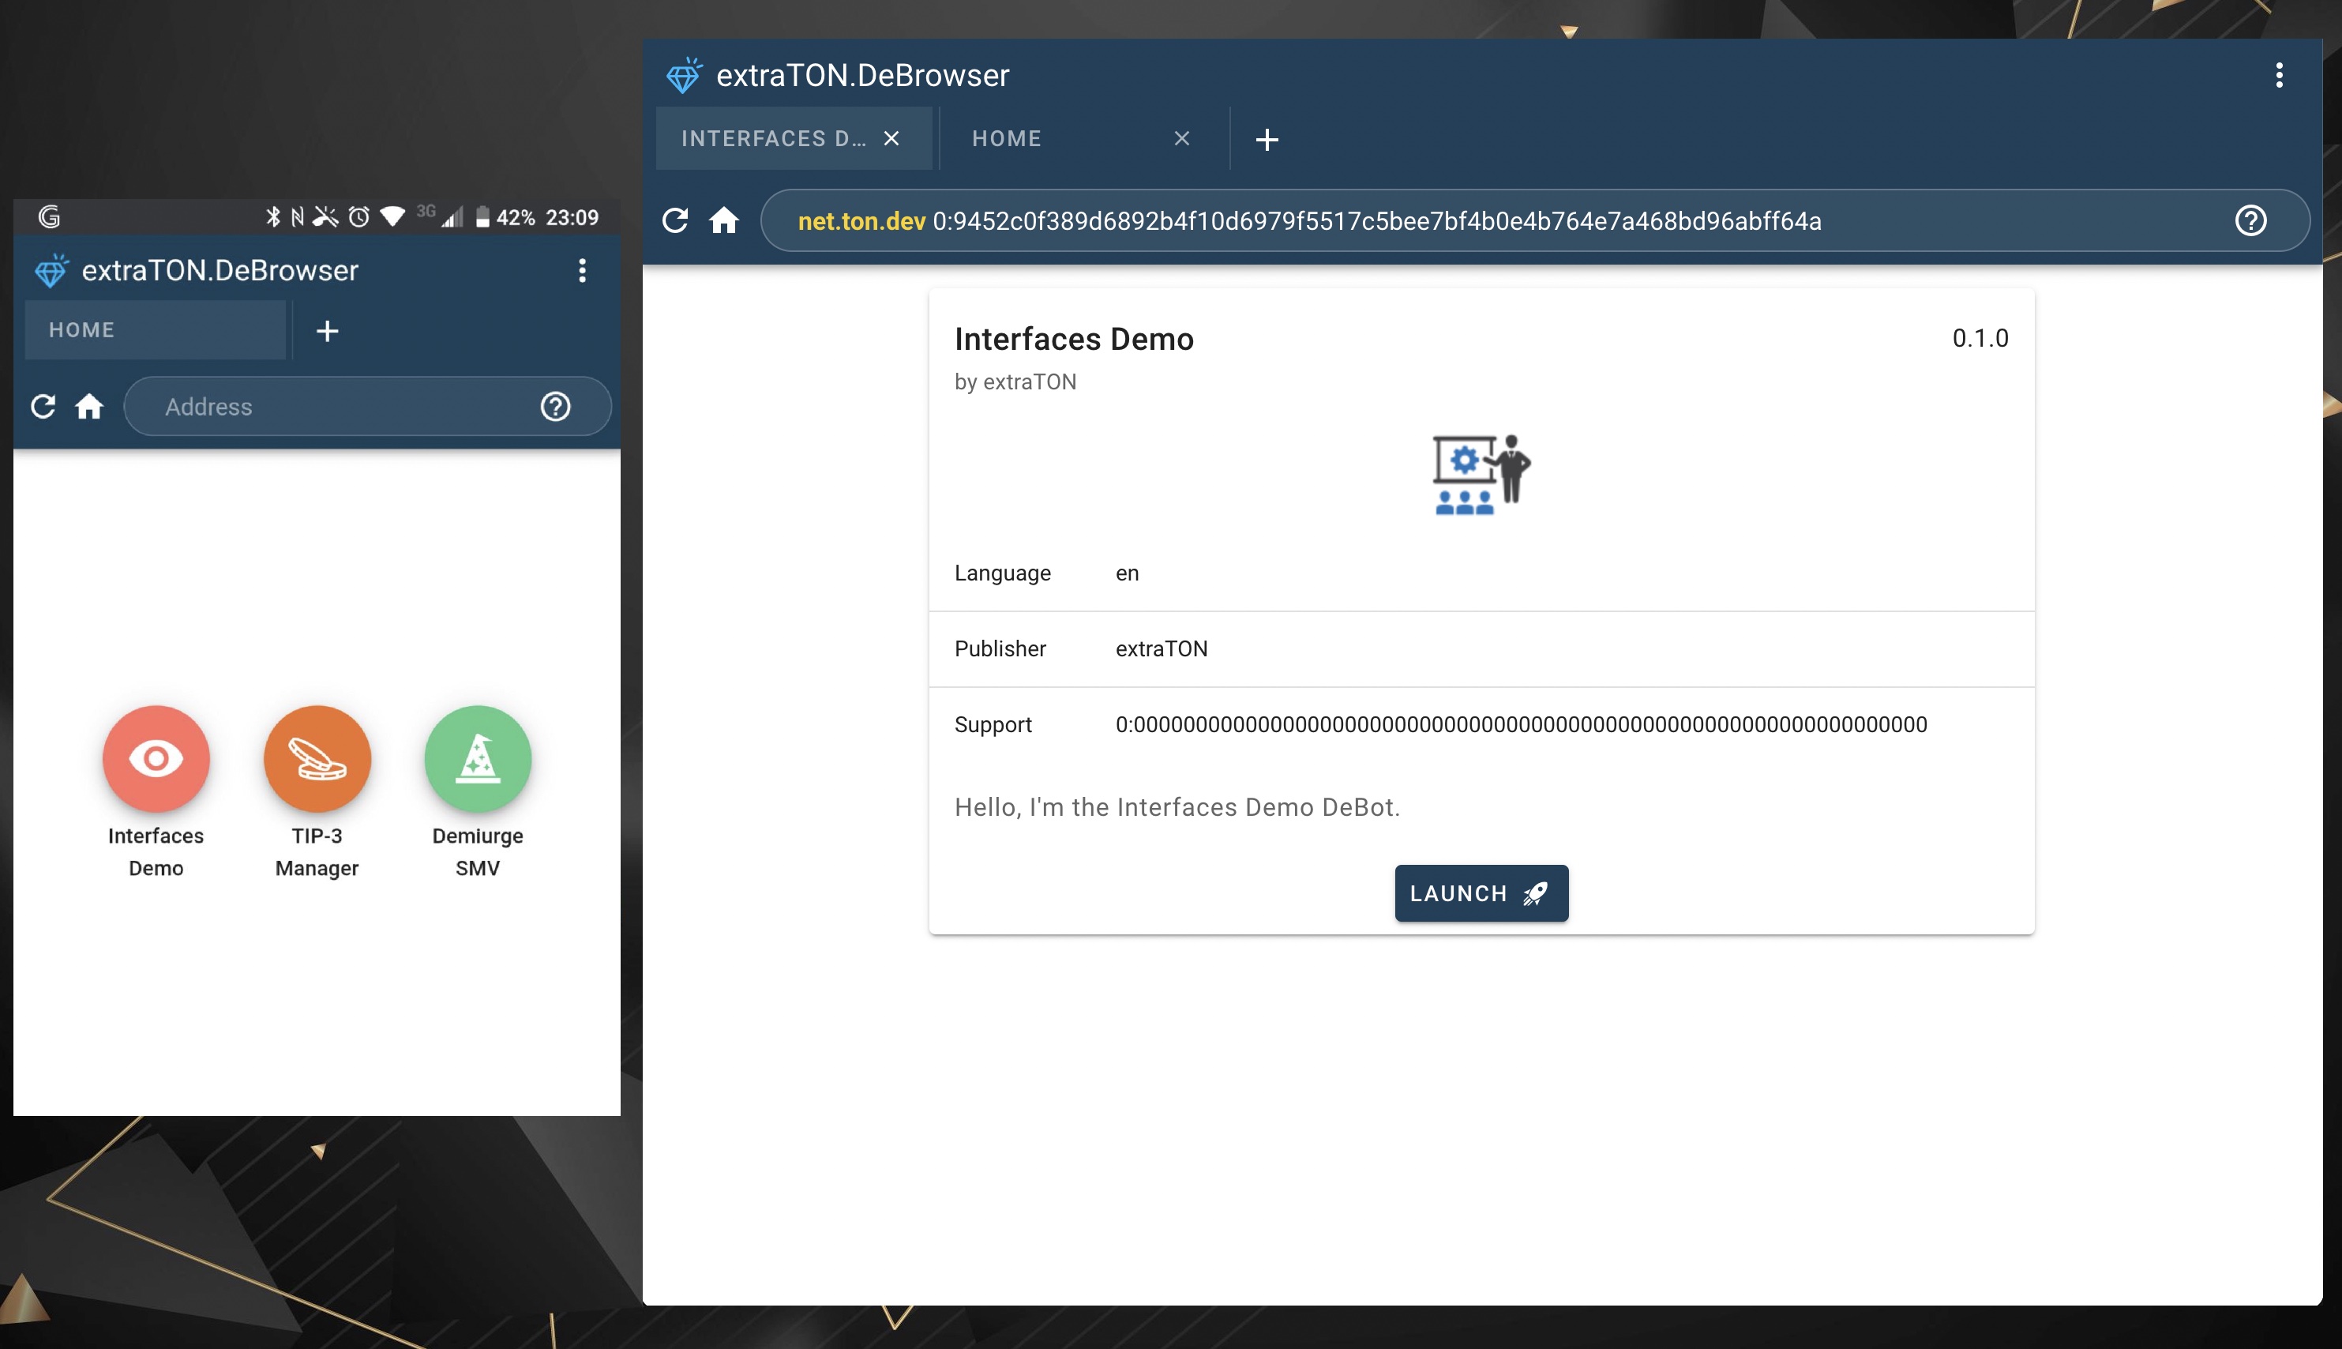Screen dimensions: 2342x1349
Task: Close the INTERFACES D… tab
Action: click(x=891, y=139)
